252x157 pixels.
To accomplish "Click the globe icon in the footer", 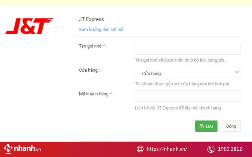I will tap(140, 149).
